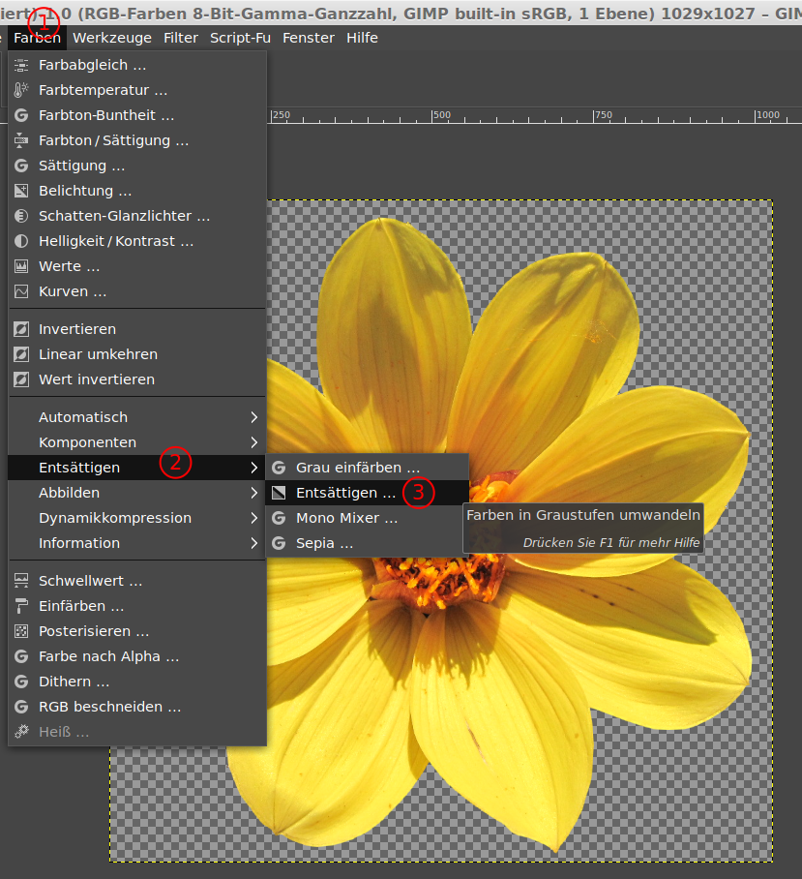Image resolution: width=802 pixels, height=879 pixels.
Task: Click the Farbabgleich icon in menu
Action: pyautogui.click(x=21, y=65)
